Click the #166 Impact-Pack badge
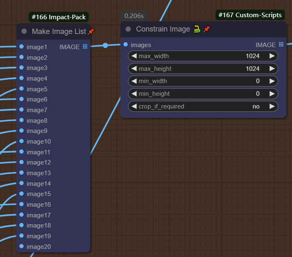Screen dimensions: 292x257 [x=59, y=18]
